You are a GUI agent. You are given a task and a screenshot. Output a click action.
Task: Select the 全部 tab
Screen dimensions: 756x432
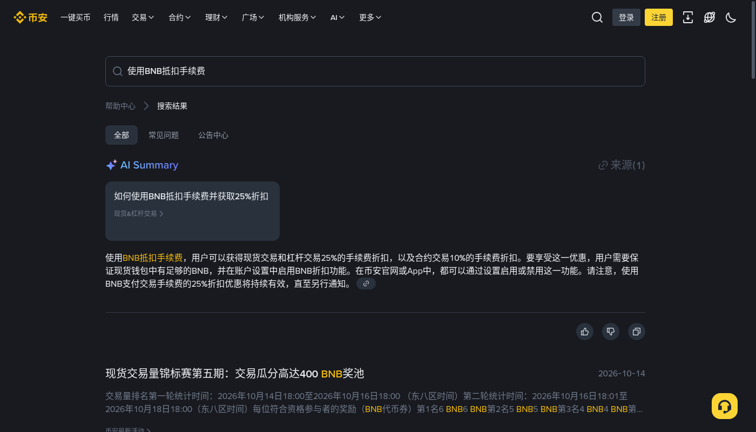click(x=122, y=135)
